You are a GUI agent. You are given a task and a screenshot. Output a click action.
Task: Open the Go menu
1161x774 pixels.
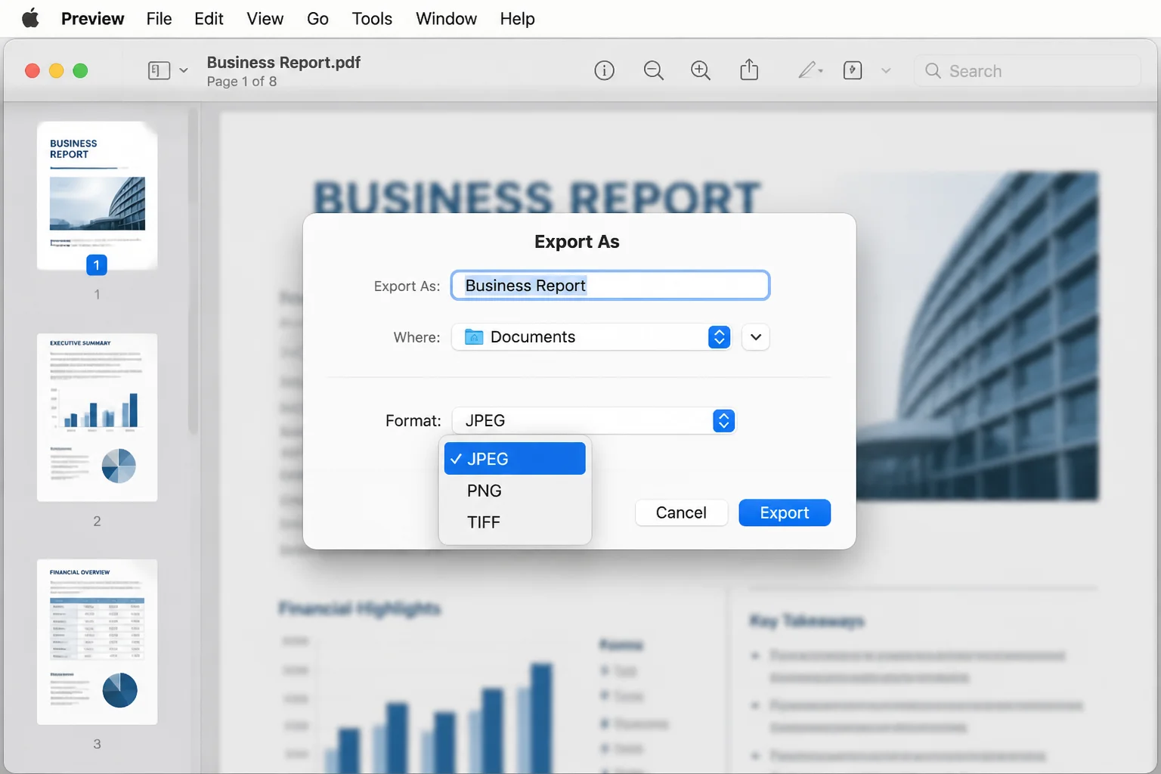pos(317,18)
